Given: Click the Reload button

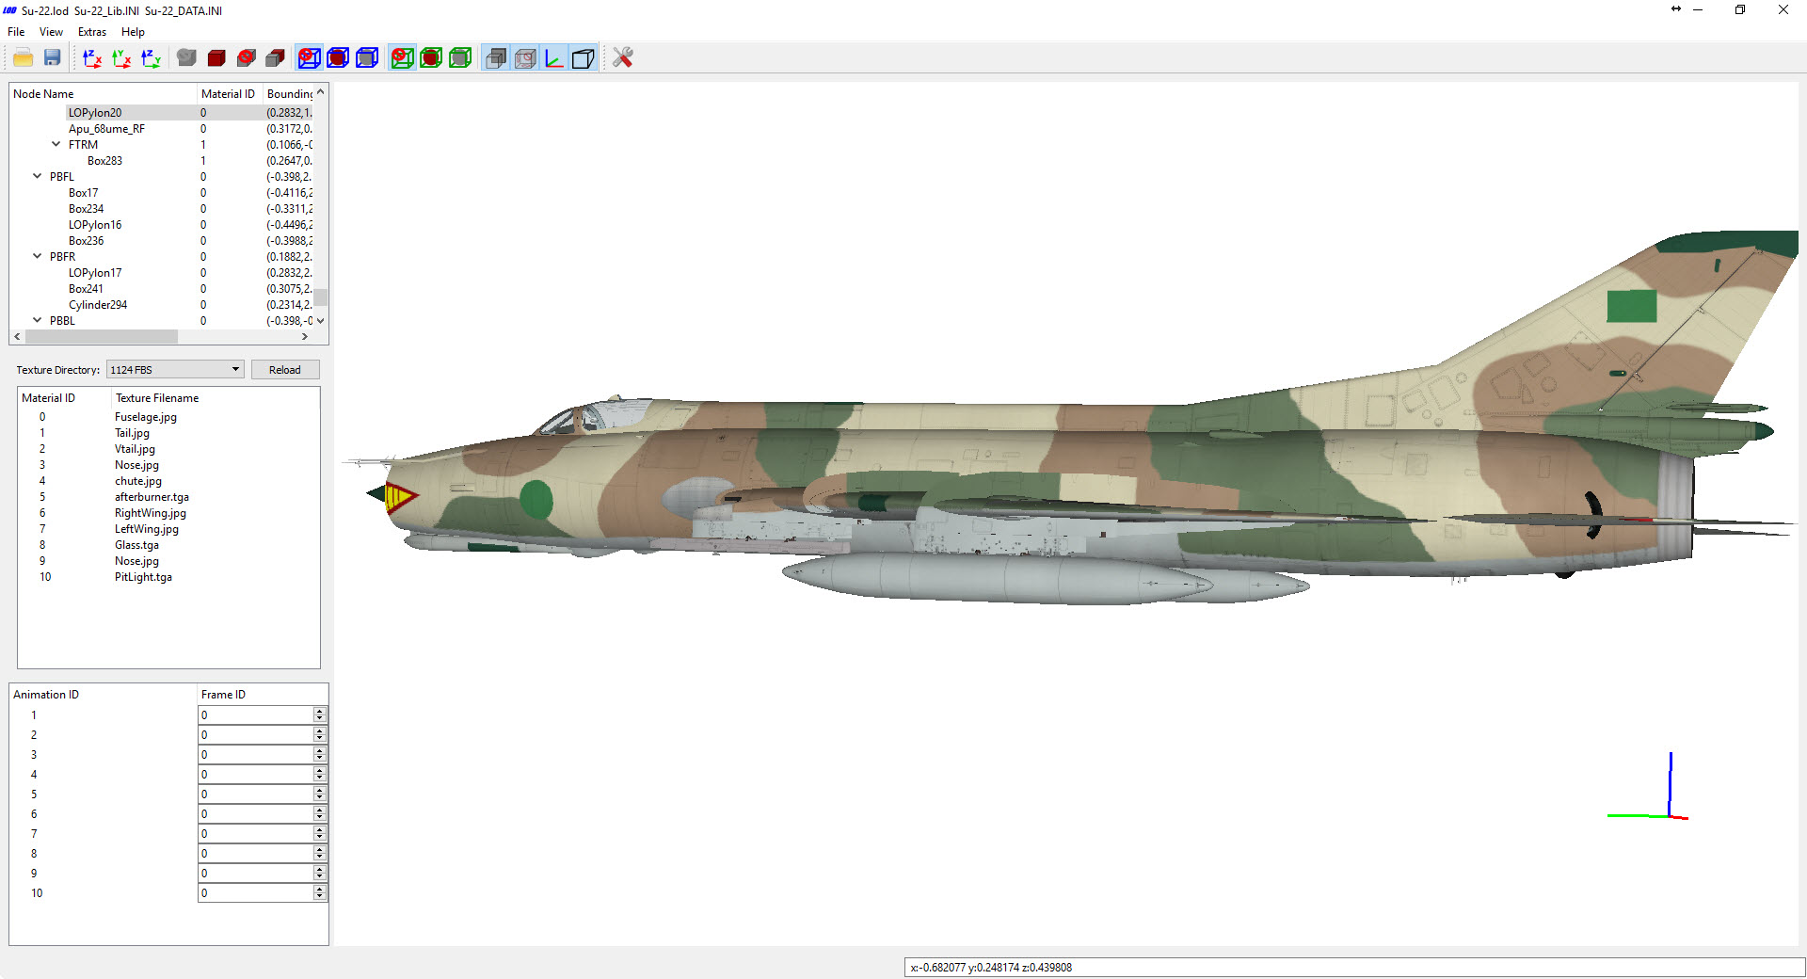Looking at the screenshot, I should [x=285, y=370].
